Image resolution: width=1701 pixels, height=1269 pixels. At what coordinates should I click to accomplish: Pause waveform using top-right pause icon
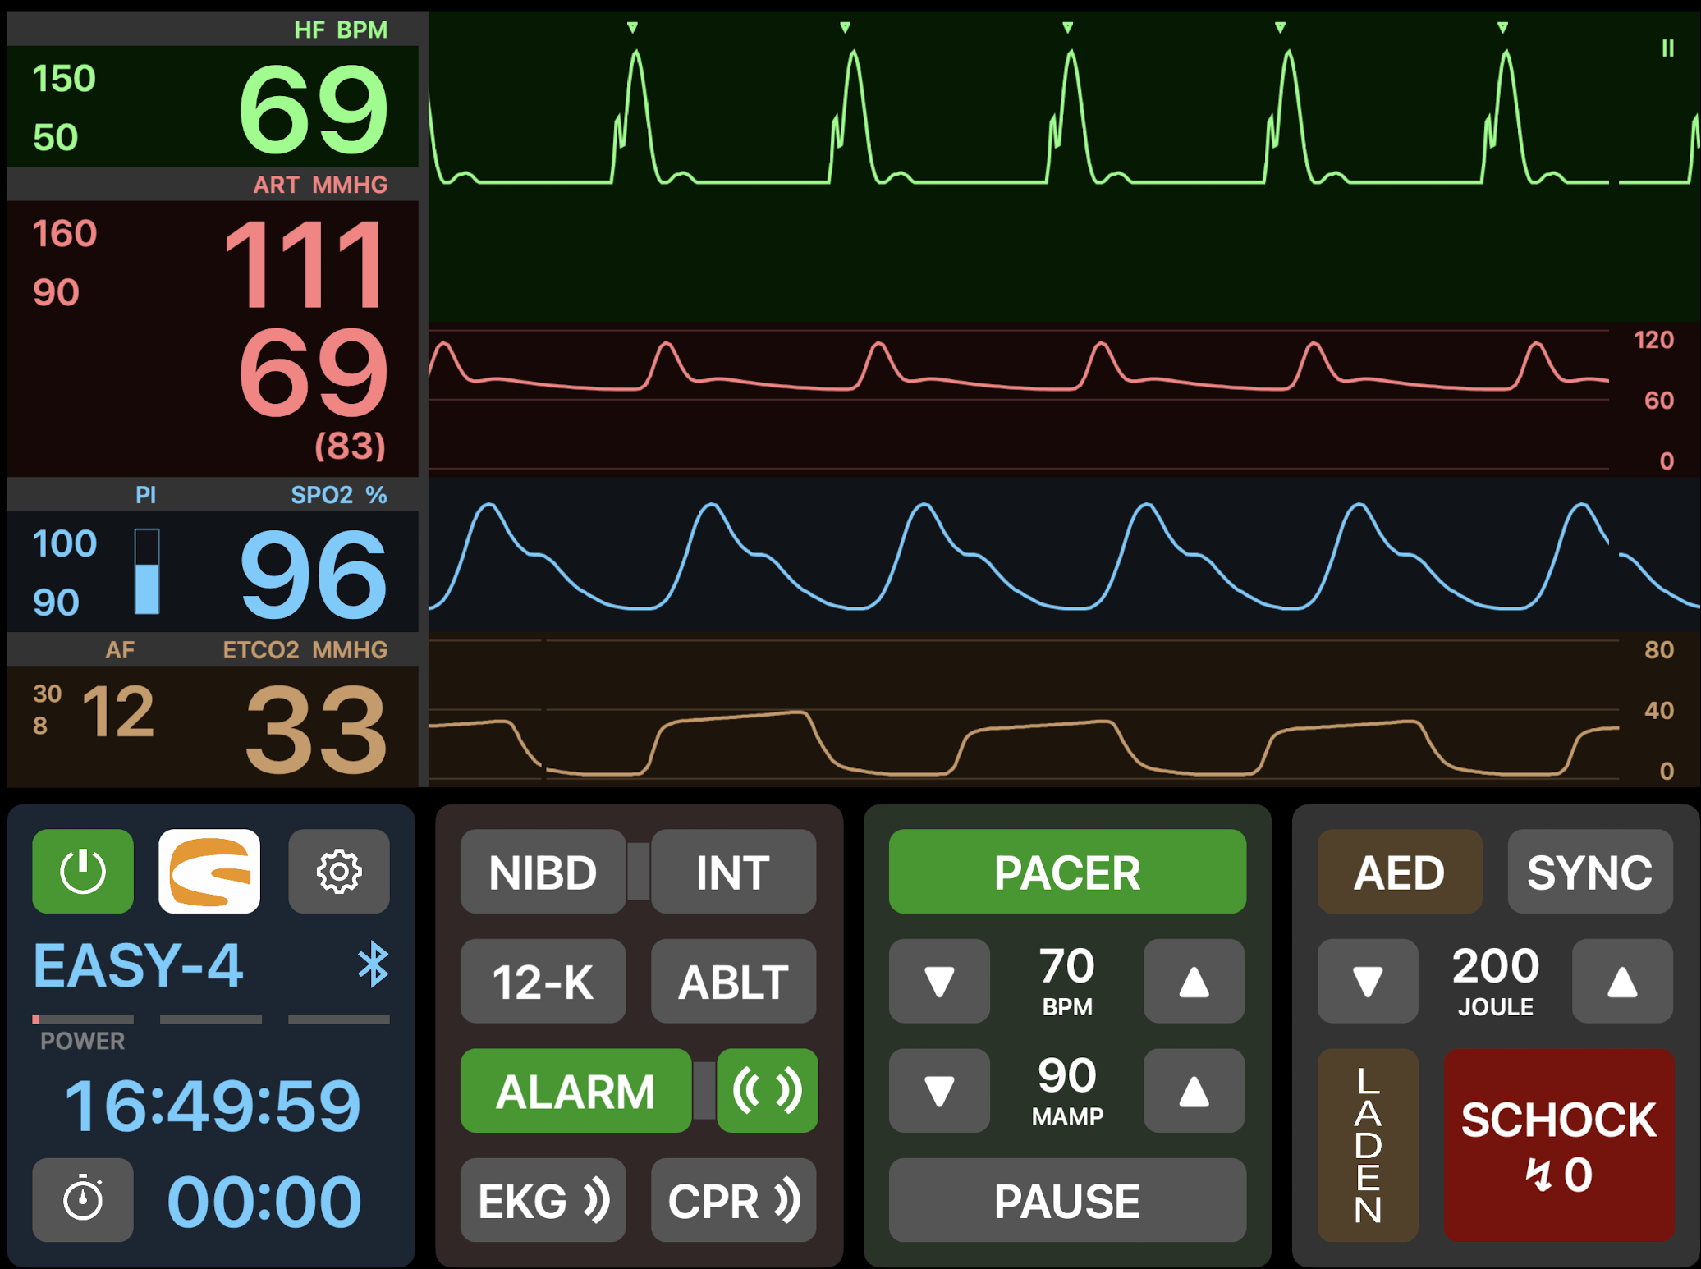coord(1667,48)
